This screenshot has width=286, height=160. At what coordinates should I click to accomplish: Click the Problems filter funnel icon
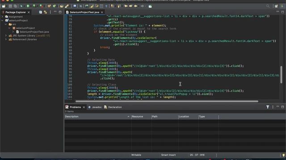tap(268, 107)
